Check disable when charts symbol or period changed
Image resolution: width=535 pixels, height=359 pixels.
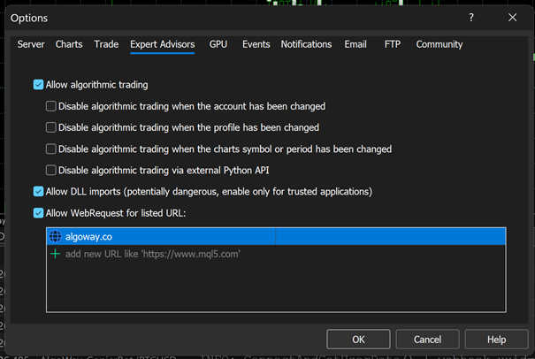(50, 149)
